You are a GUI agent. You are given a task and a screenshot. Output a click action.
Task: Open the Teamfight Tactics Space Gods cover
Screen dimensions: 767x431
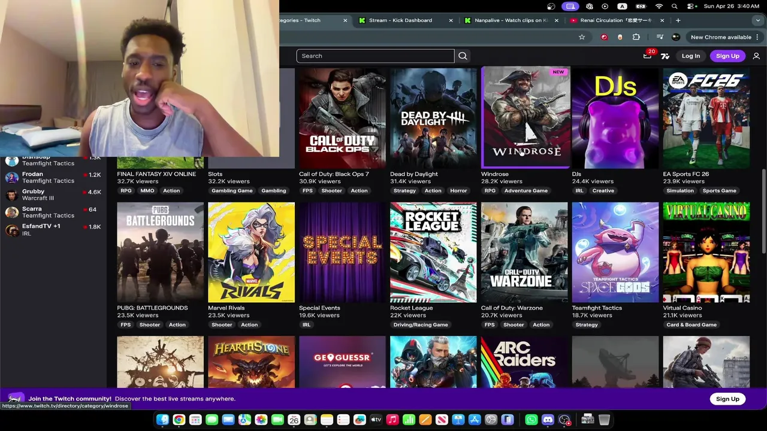coord(615,253)
